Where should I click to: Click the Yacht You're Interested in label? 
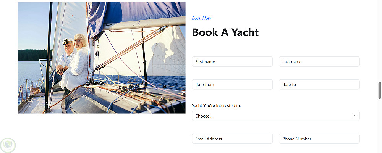pyautogui.click(x=216, y=106)
